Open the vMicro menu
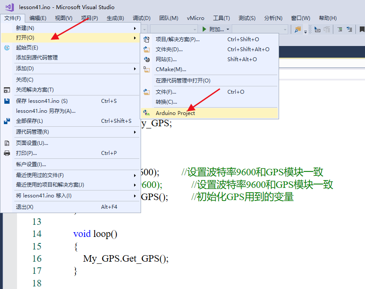Screen dimensions: 365x289 pyautogui.click(x=196, y=18)
